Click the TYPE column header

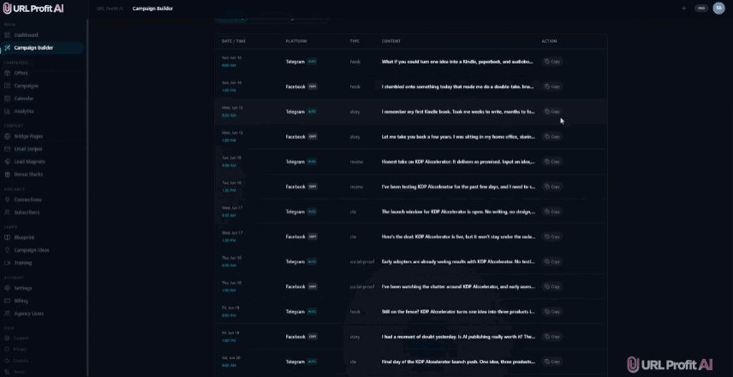(x=355, y=41)
